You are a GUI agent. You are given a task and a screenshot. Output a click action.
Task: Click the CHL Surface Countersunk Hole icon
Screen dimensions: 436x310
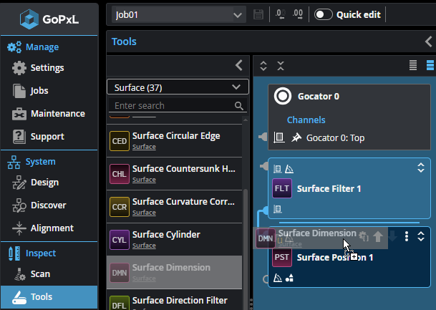(119, 174)
